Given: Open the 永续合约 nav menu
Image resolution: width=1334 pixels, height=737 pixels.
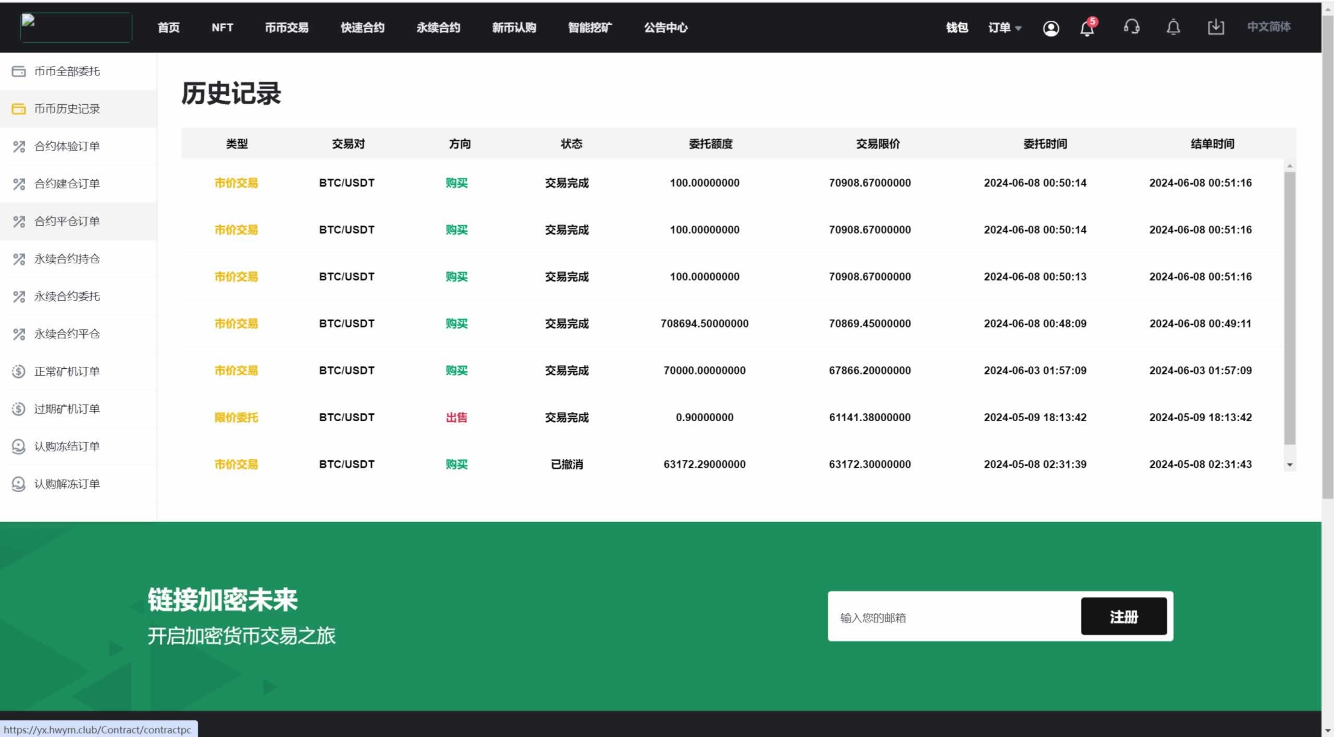Looking at the screenshot, I should (438, 28).
